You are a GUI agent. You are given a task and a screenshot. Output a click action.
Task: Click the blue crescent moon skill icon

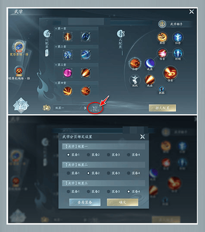coord(150,63)
